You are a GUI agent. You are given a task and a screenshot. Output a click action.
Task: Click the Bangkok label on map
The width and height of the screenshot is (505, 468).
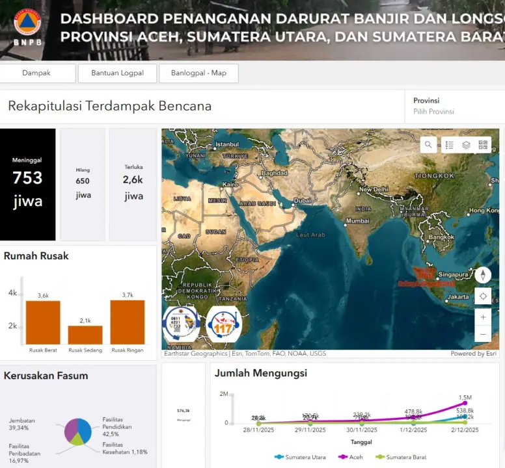coord(441,237)
